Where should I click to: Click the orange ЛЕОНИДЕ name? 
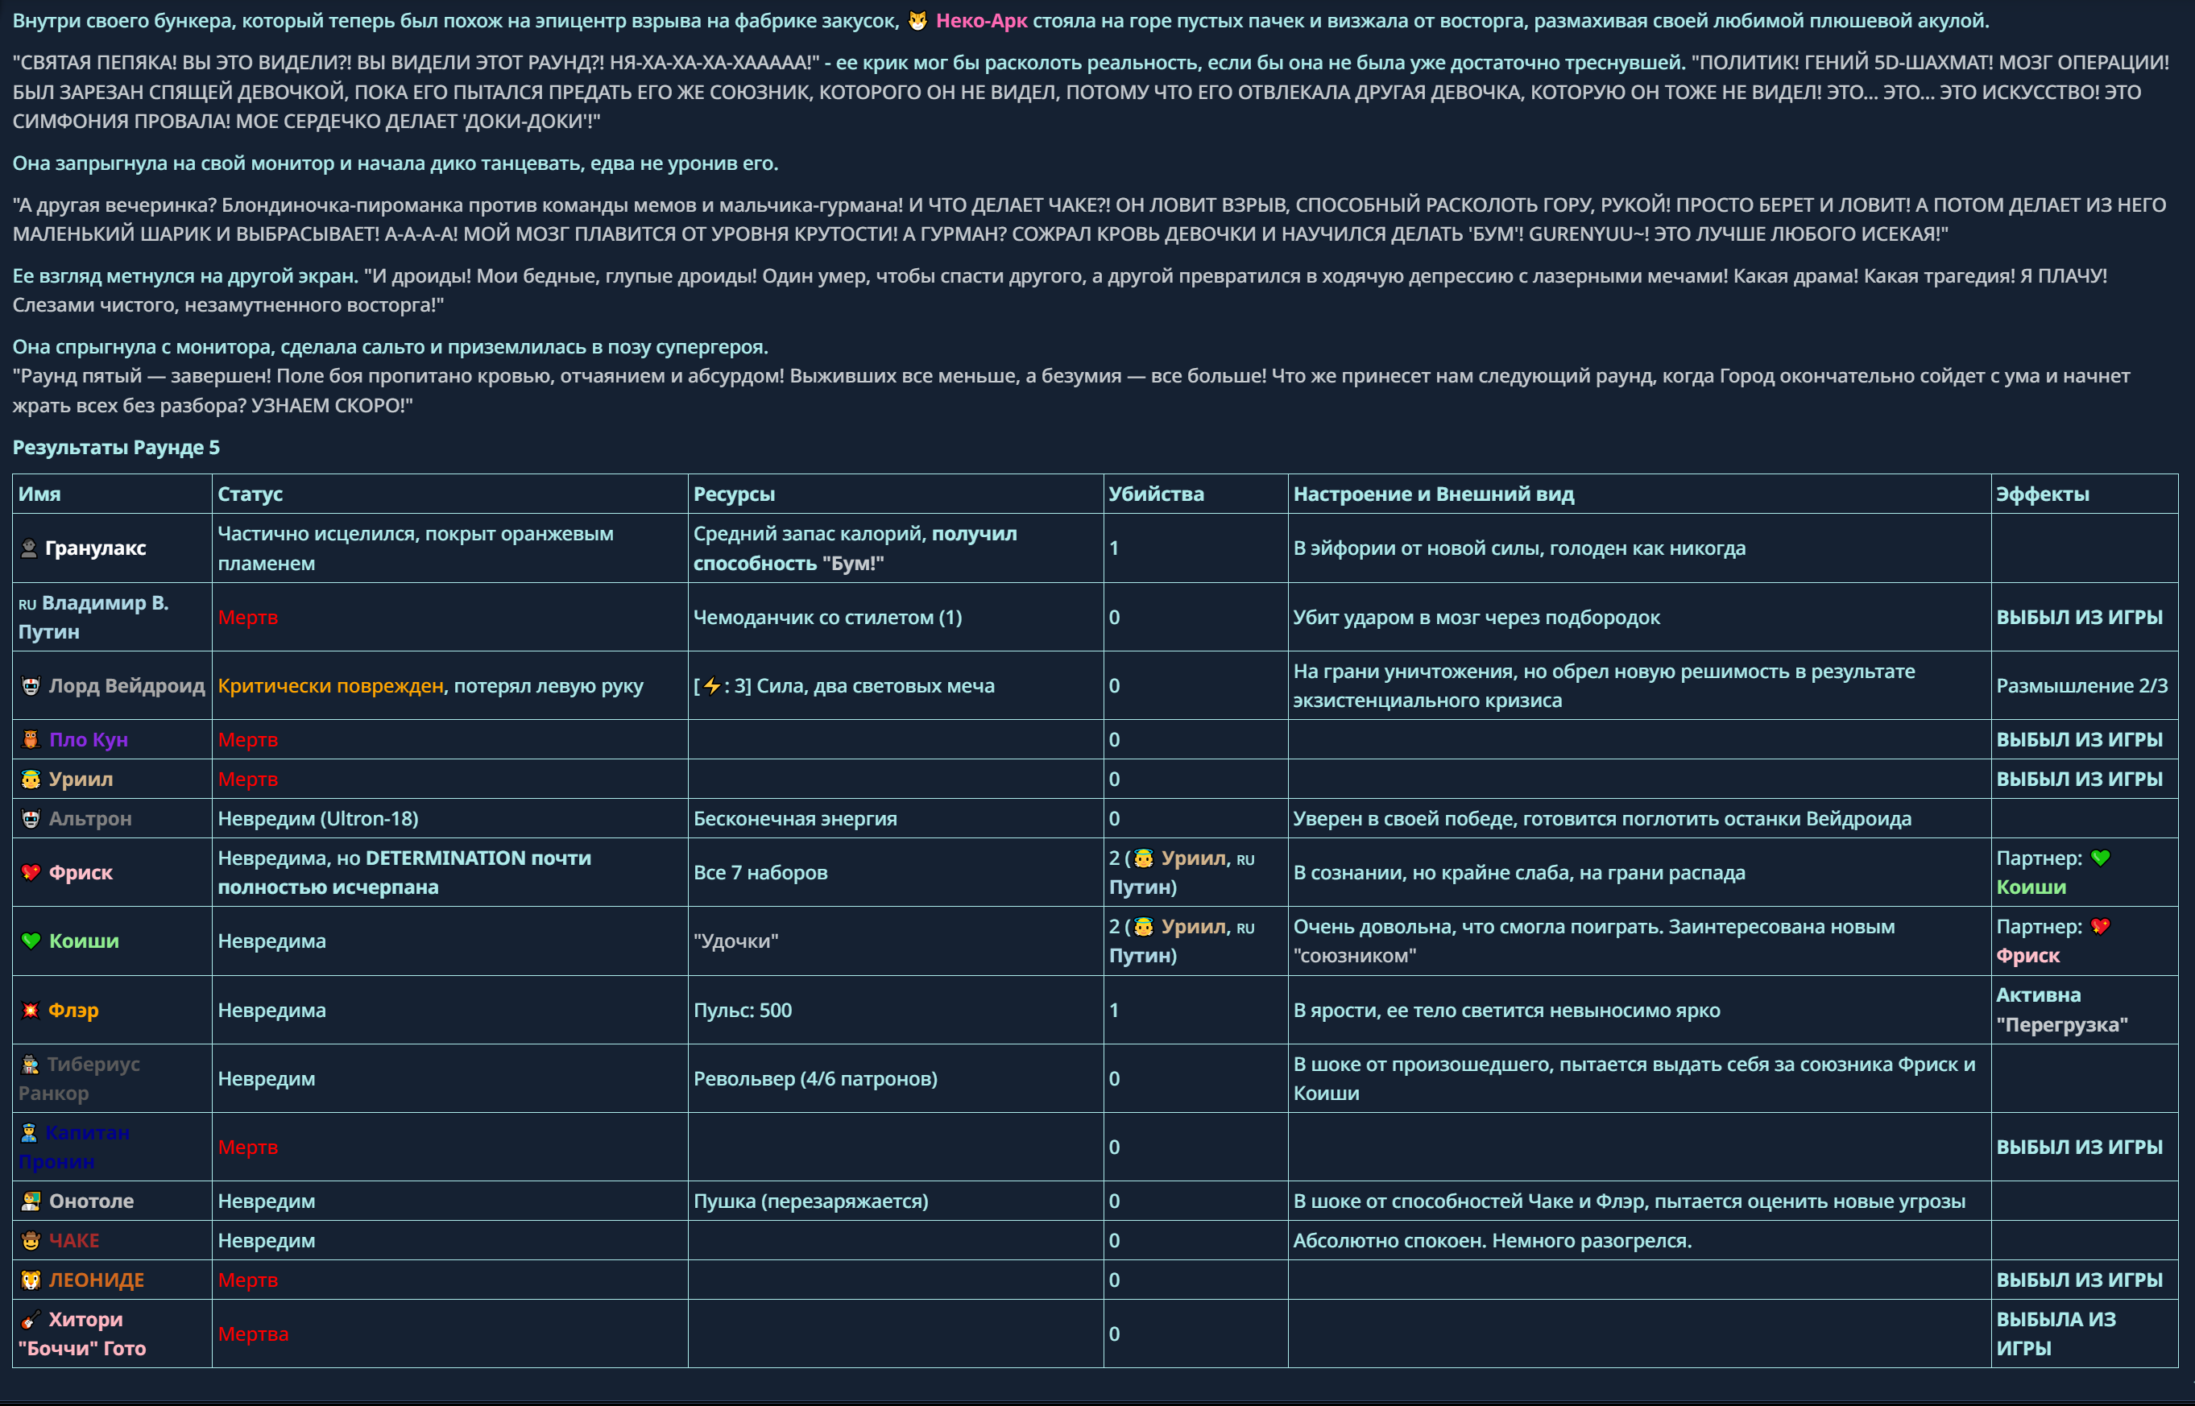pos(97,1279)
